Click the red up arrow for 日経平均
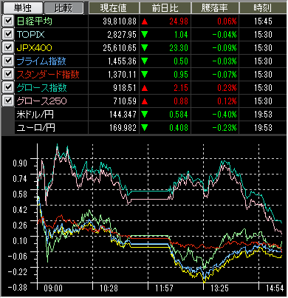This screenshot has width=288, height=298. pos(145,21)
